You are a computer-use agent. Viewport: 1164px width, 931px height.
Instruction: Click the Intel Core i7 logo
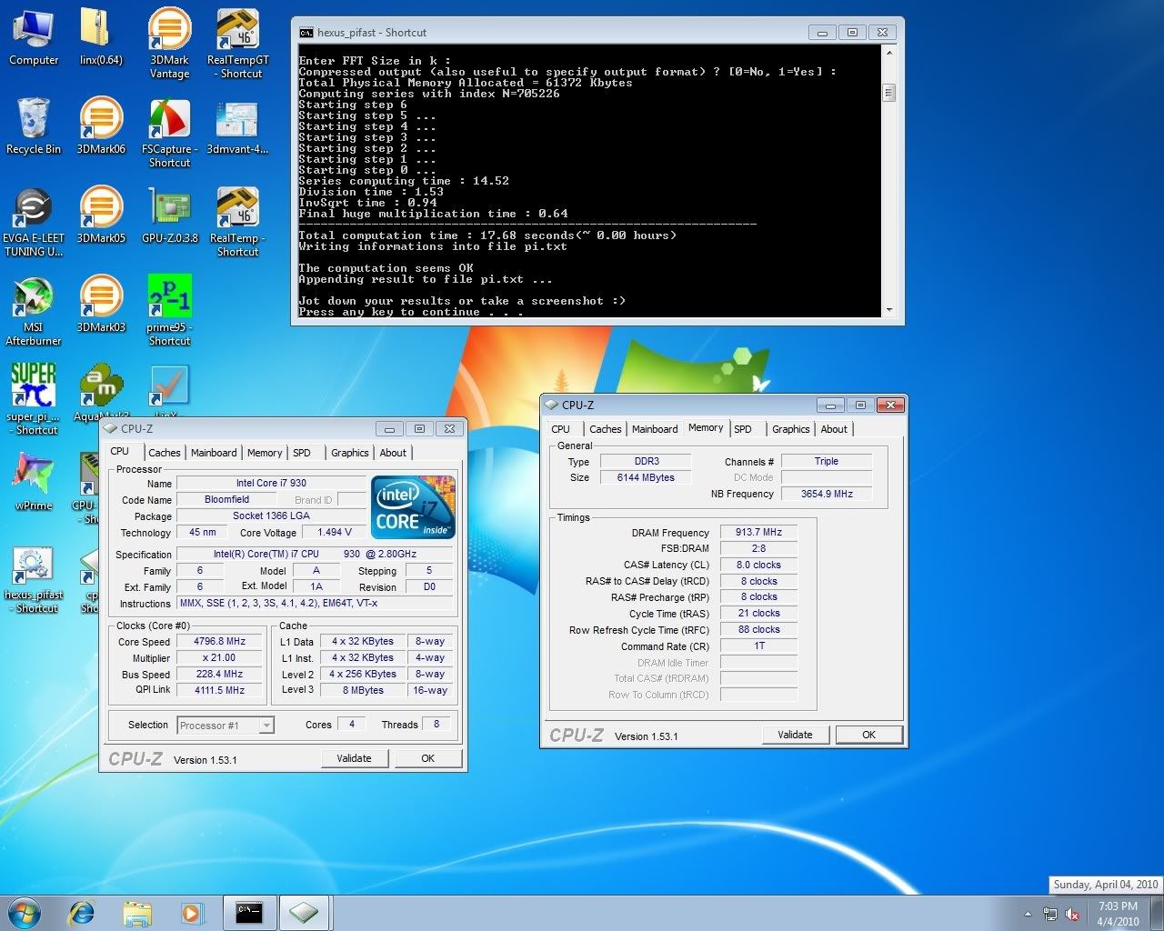tap(415, 507)
